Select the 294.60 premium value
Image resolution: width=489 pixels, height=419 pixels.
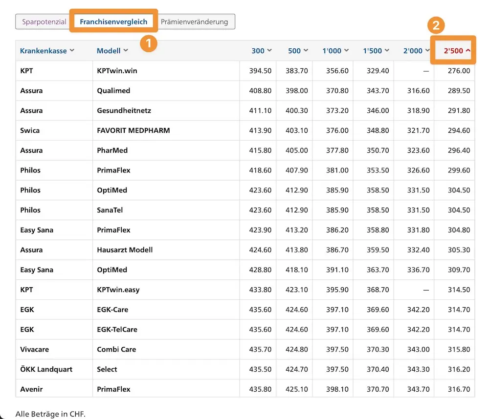[x=459, y=130]
